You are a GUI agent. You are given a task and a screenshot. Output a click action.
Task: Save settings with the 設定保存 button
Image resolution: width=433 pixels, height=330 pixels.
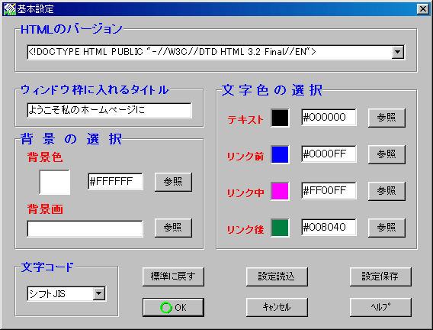click(x=380, y=277)
